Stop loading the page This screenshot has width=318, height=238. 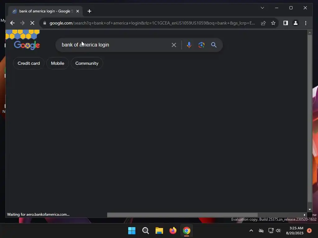[x=32, y=23]
